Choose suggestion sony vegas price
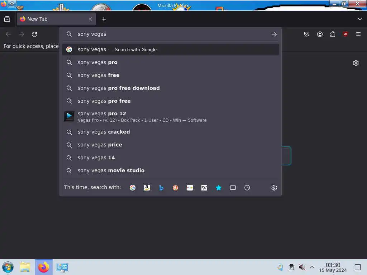 170,145
